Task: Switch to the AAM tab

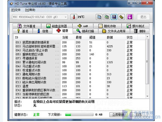Action: 83,26
